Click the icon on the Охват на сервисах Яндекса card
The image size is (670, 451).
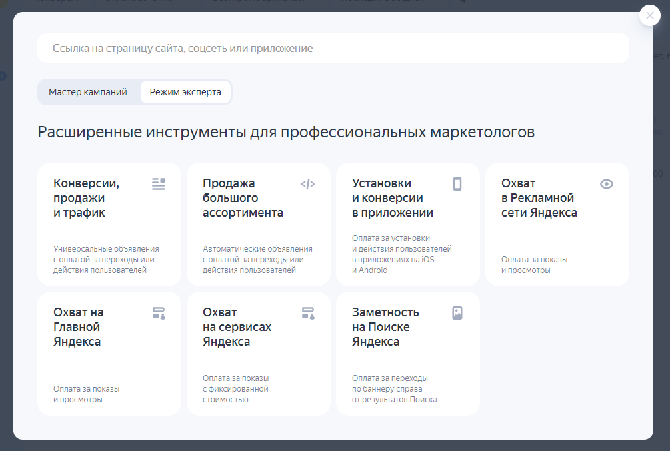point(307,313)
